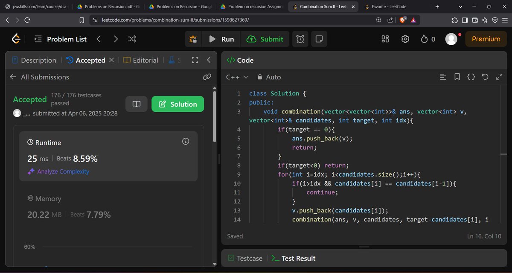512x273 pixels.
Task: Open the browser hamburger menu
Action: [x=505, y=20]
